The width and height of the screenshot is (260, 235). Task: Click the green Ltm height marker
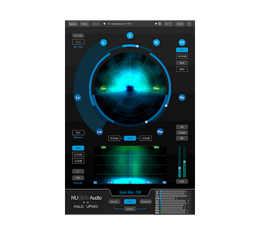pos(104,88)
